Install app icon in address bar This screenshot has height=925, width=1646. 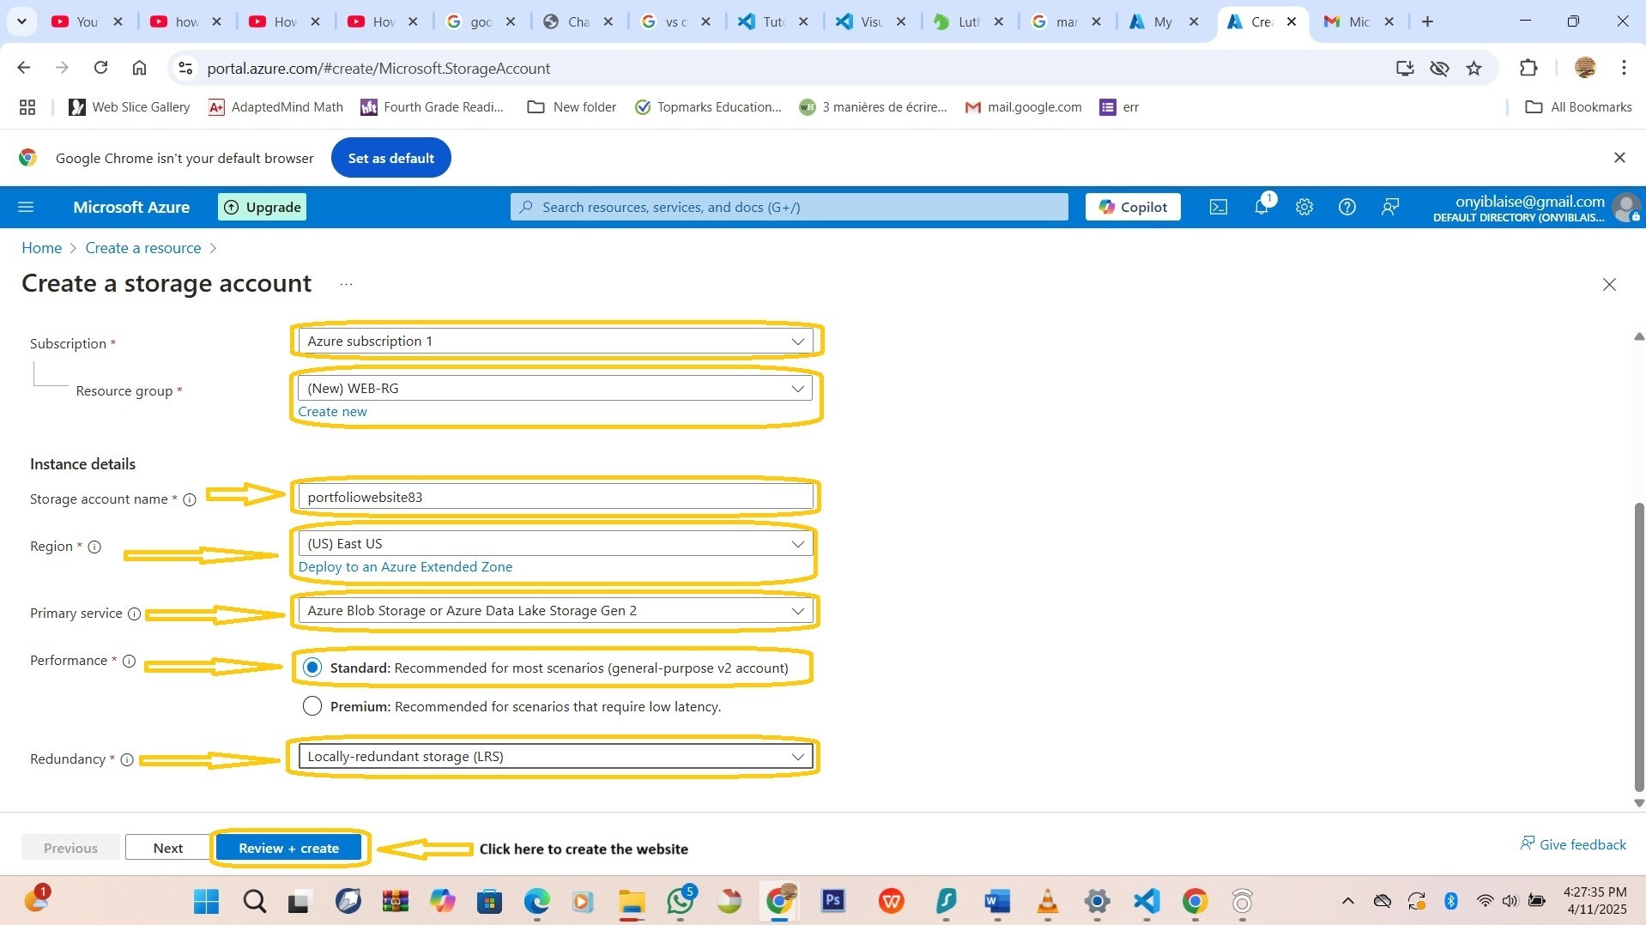point(1405,68)
